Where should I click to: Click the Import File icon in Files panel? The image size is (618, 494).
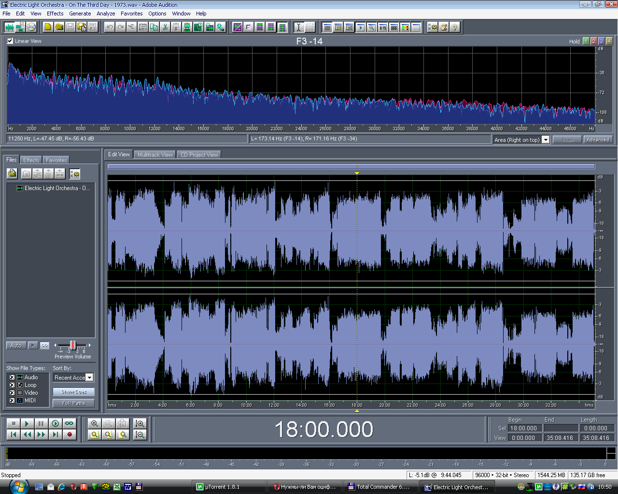point(12,174)
